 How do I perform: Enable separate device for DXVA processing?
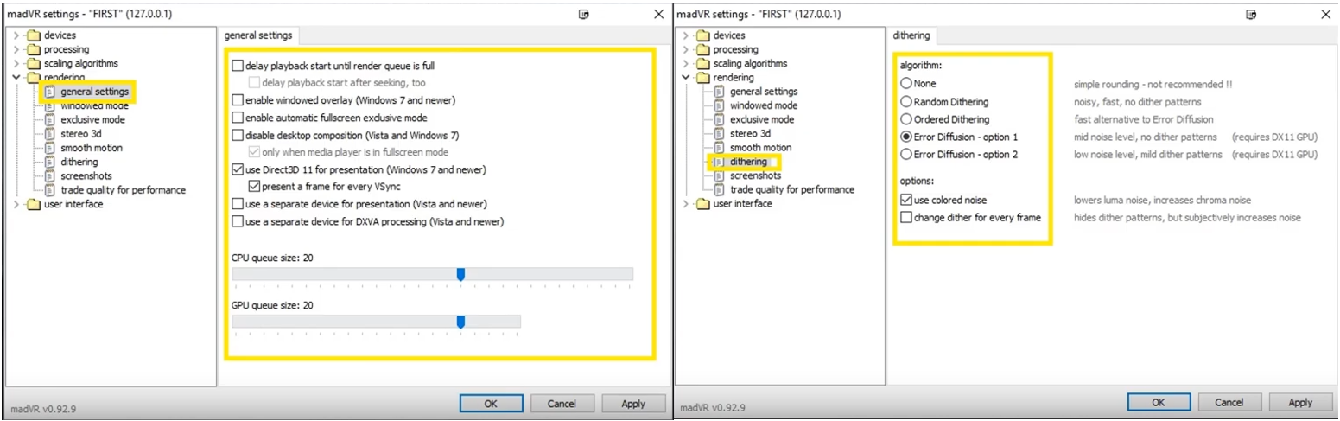point(238,221)
